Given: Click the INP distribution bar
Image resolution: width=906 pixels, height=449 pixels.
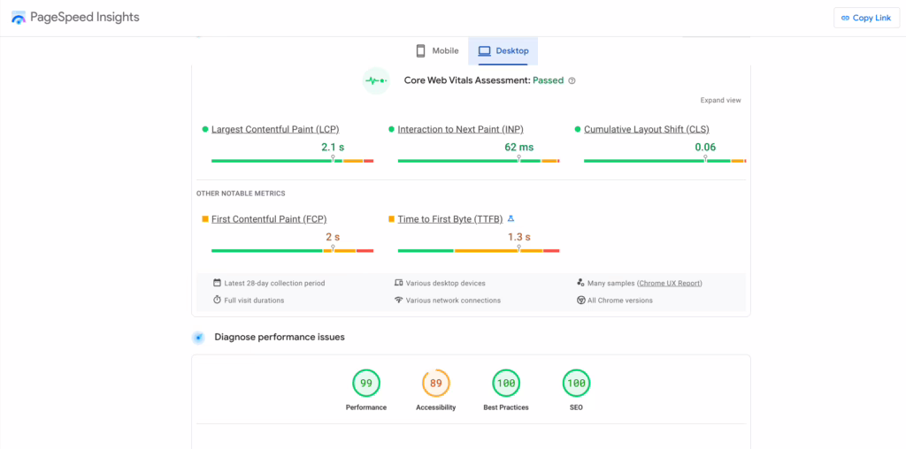Looking at the screenshot, I should (479, 161).
